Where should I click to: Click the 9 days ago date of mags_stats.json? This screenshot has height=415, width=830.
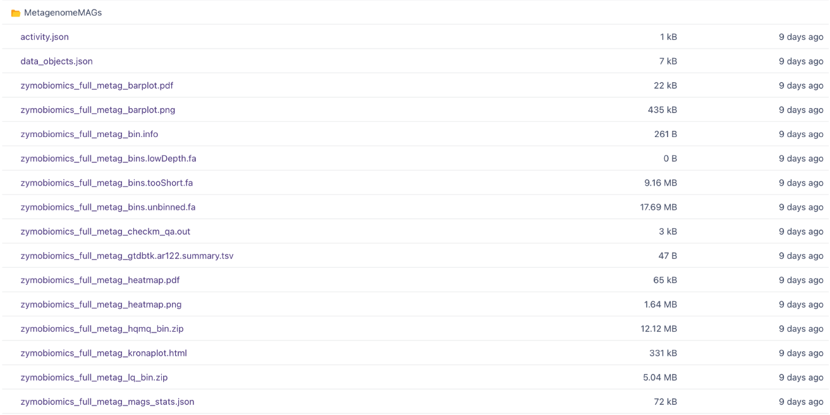(x=801, y=402)
